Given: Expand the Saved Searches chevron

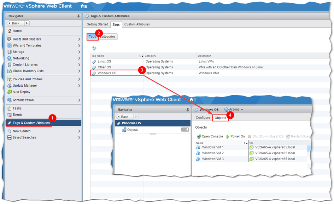Looking at the screenshot, I should (79, 138).
